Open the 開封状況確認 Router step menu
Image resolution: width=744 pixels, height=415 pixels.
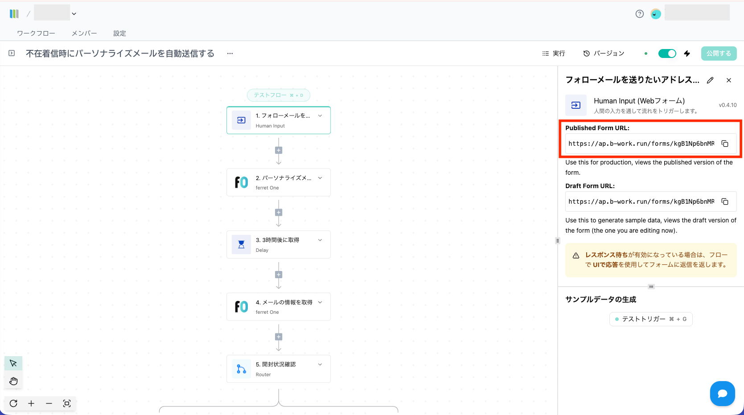point(320,365)
